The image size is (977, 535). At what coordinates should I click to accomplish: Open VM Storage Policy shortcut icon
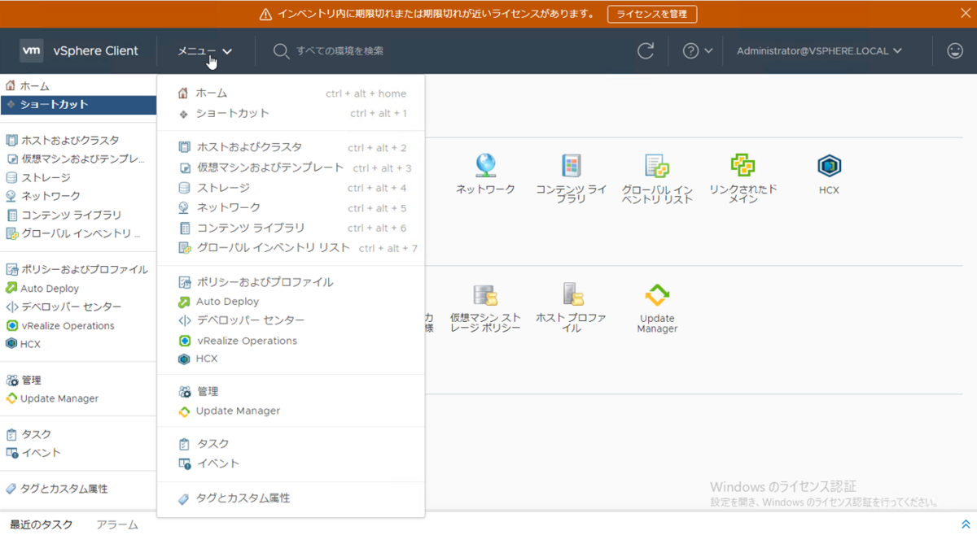pos(485,295)
